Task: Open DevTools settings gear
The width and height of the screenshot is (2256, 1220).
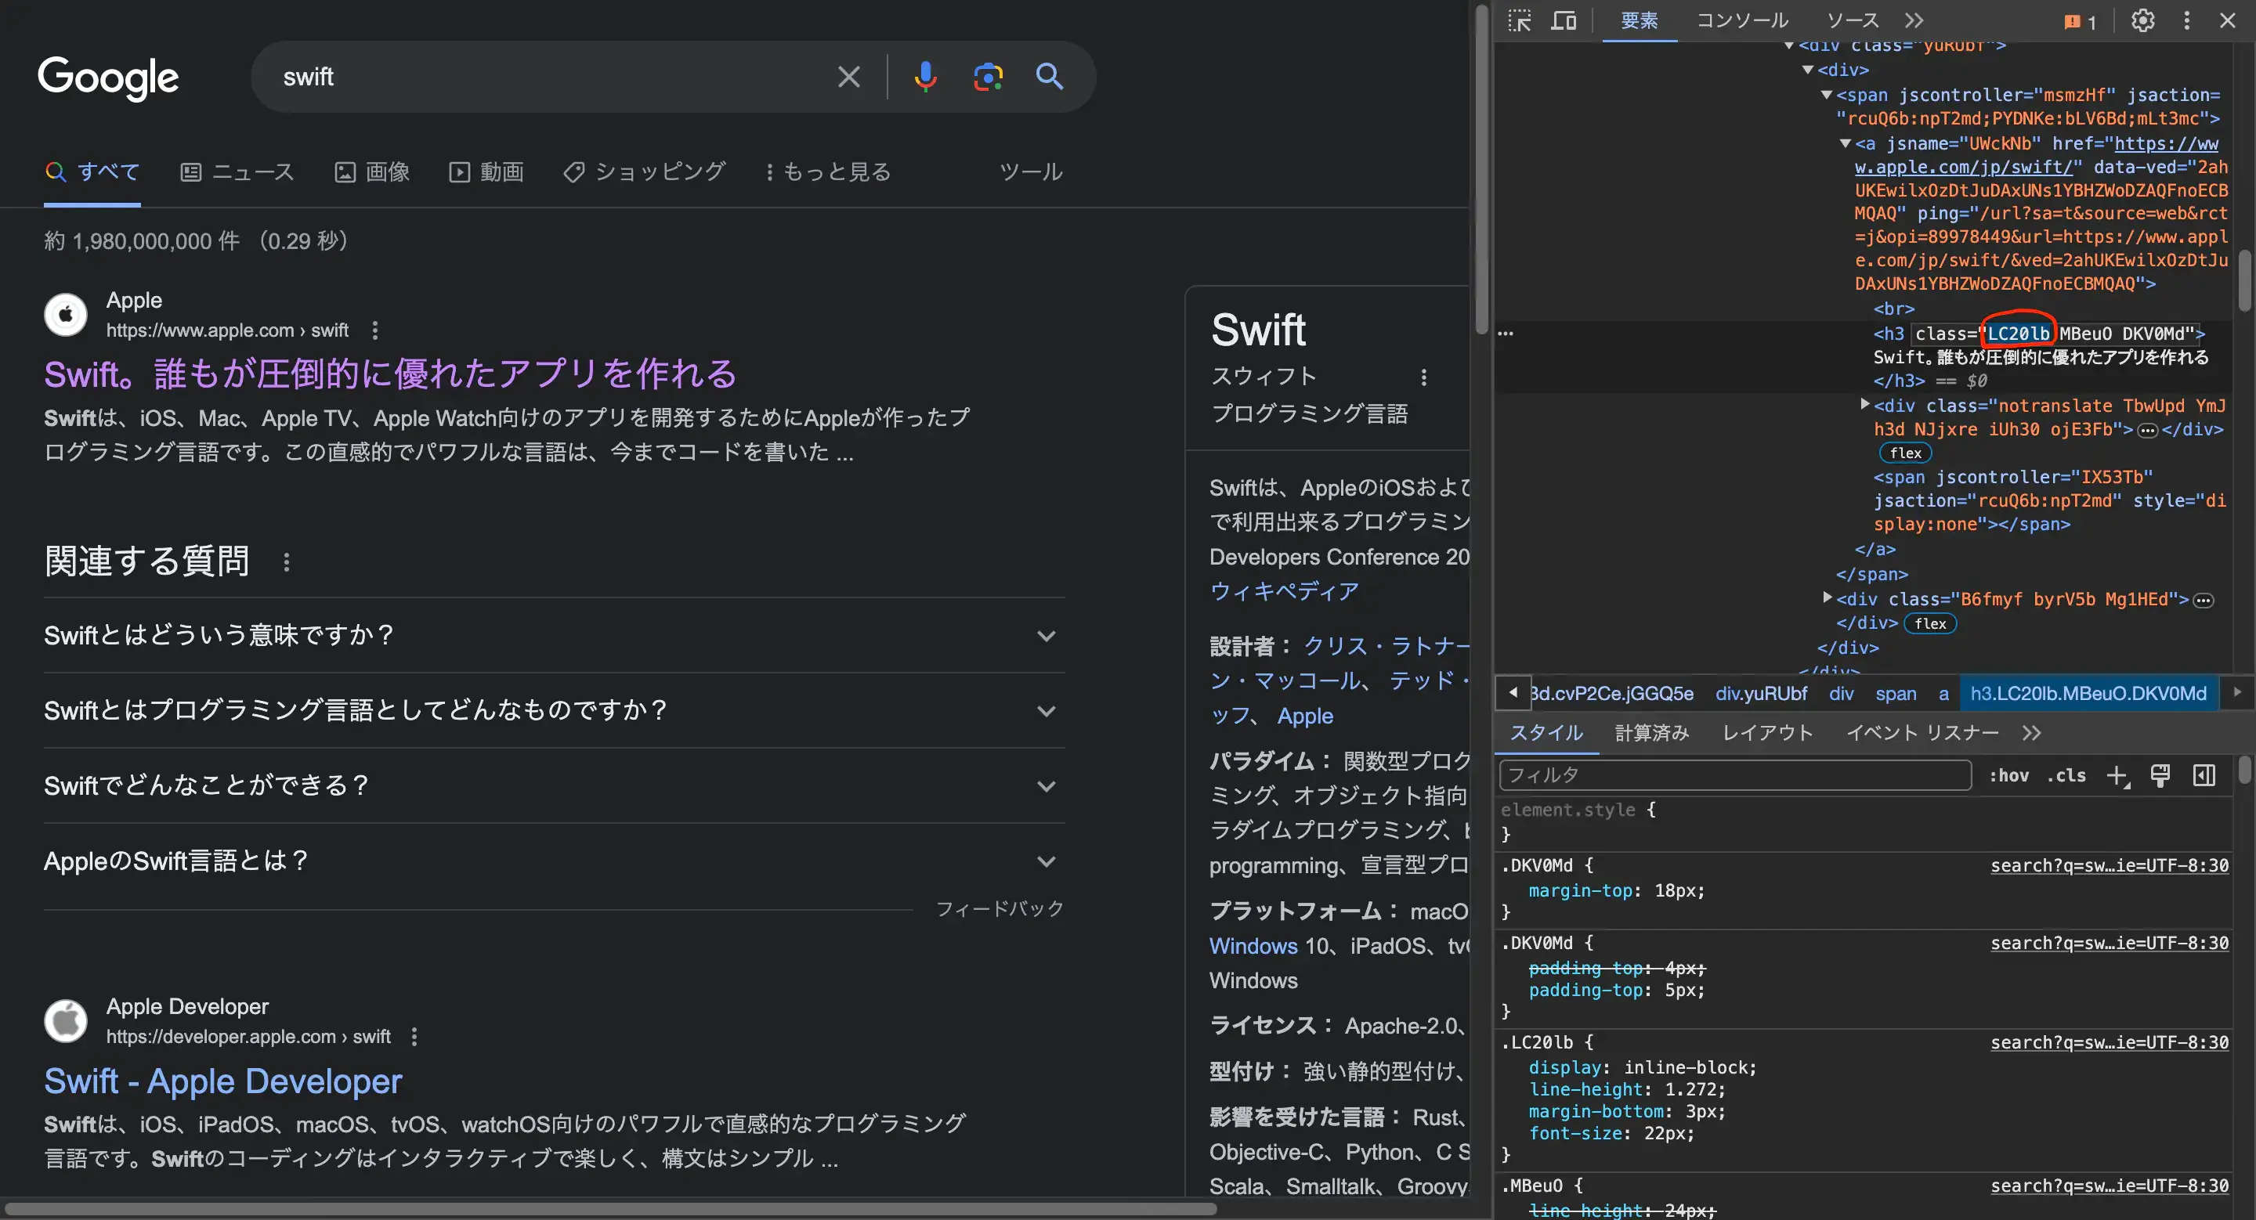Action: click(x=2142, y=20)
